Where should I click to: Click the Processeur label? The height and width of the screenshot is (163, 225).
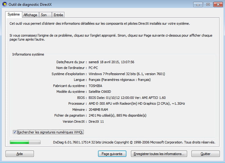pos(77,103)
